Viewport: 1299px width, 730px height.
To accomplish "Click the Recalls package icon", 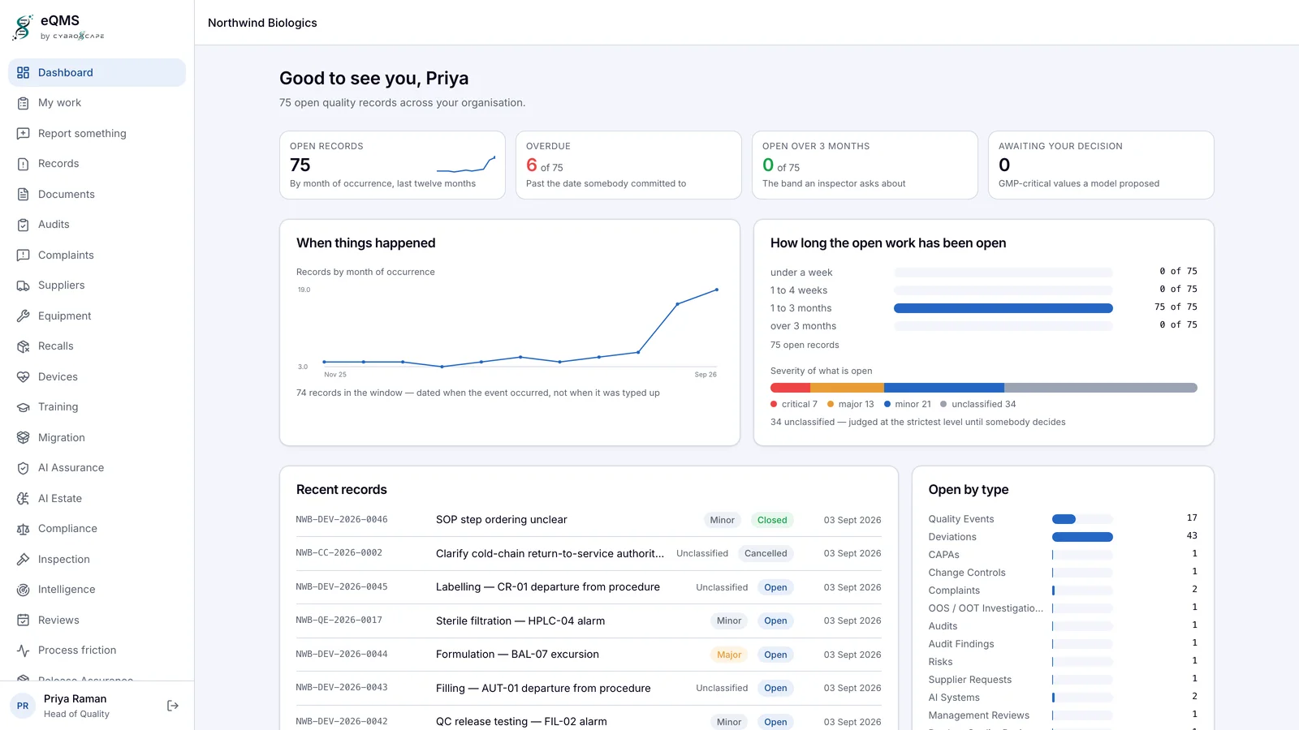I will [23, 346].
